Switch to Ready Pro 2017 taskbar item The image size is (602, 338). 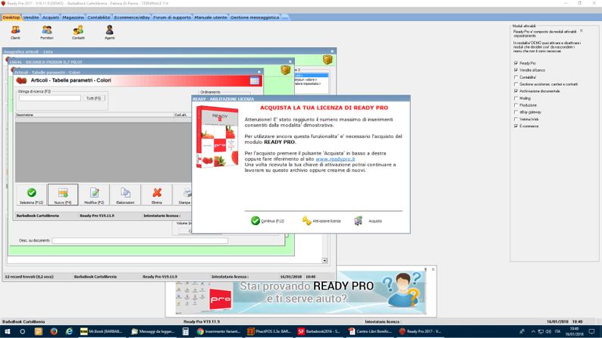[420, 331]
